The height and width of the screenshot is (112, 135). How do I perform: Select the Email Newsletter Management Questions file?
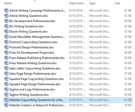coord(37,37)
